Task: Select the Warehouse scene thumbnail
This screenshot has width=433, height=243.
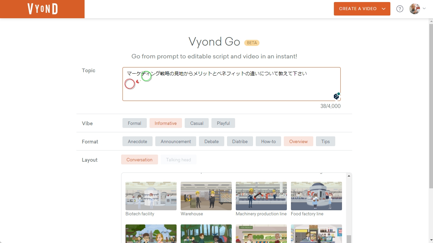Action: pos(206,196)
